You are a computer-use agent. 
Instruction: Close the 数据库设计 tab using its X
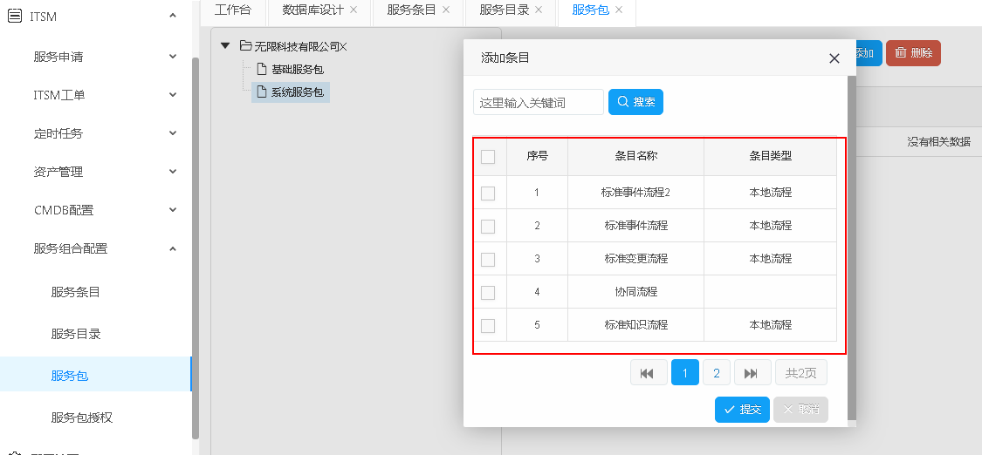click(354, 10)
